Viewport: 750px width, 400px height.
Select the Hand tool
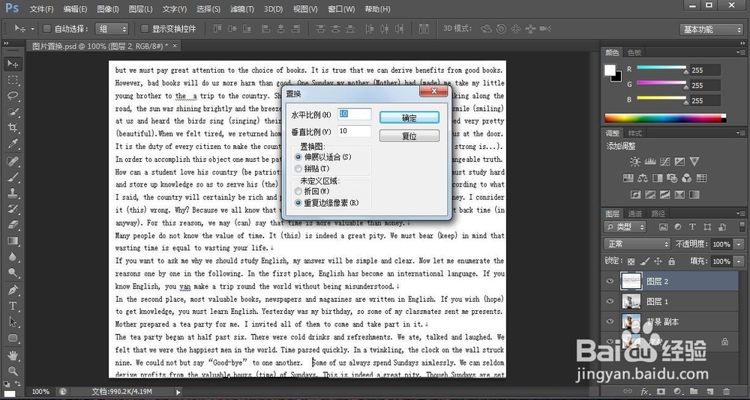click(13, 355)
